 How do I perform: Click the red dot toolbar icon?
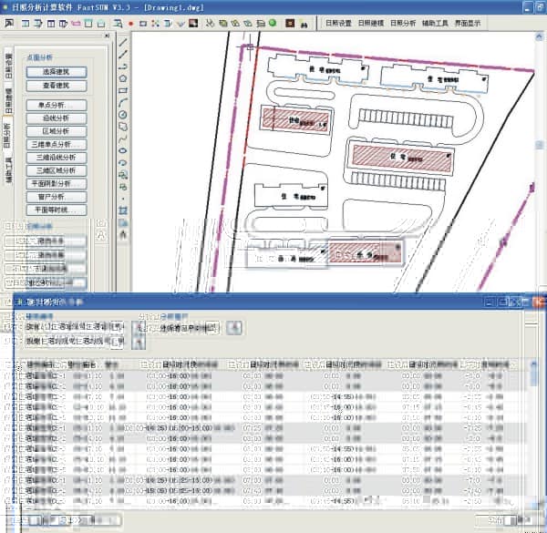pyautogui.click(x=130, y=24)
